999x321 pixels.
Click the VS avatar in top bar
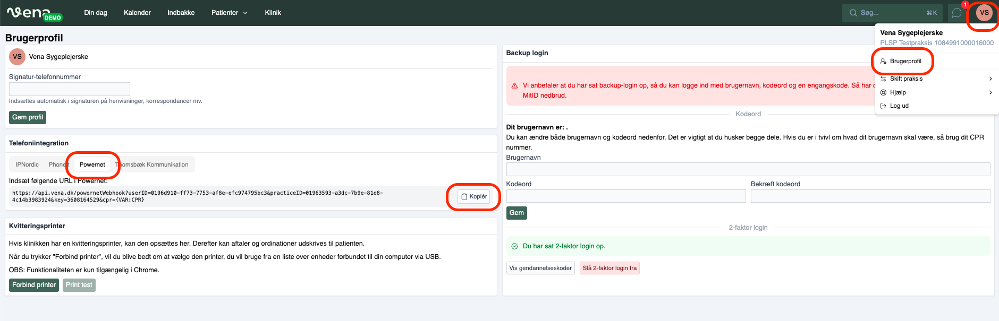point(984,13)
